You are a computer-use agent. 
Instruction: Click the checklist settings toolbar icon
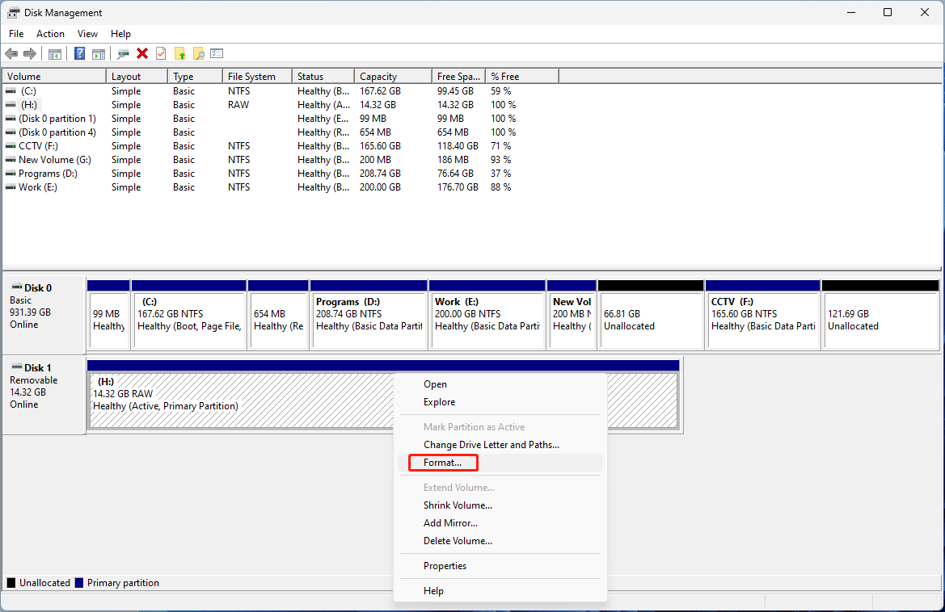pyautogui.click(x=217, y=53)
